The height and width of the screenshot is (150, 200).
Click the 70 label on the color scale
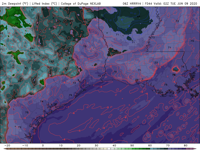click(x=168, y=145)
